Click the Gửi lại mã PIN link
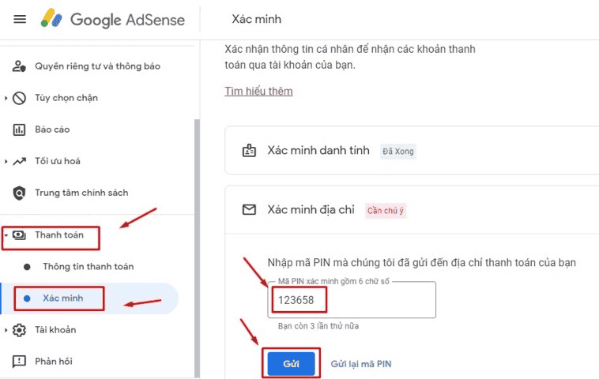The height and width of the screenshot is (379, 599). (361, 364)
